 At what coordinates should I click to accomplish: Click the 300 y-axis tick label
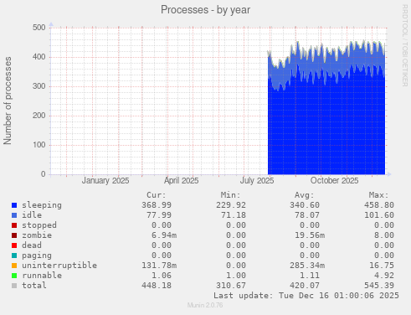coord(39,86)
